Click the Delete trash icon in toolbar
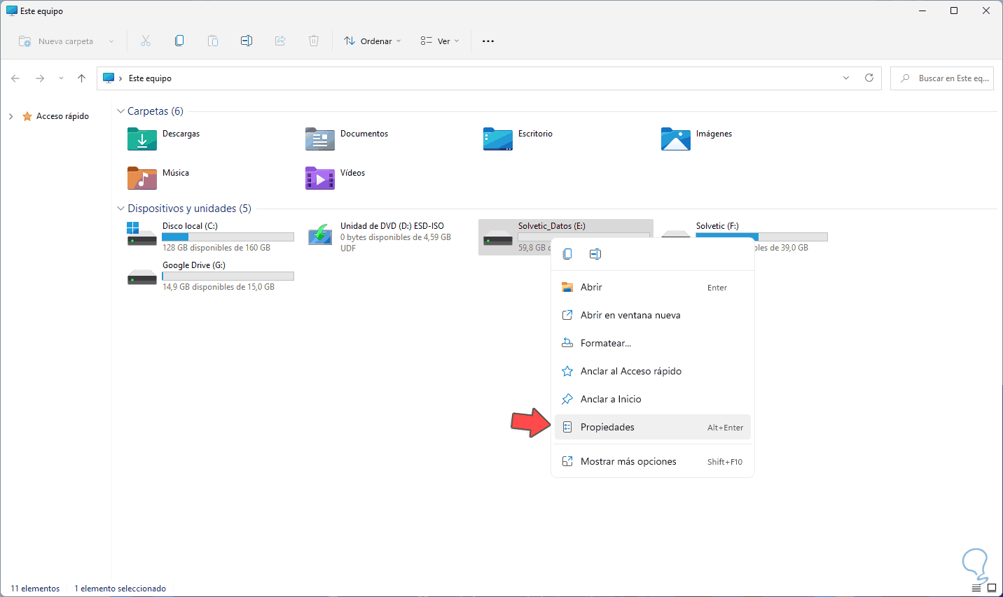 point(314,41)
